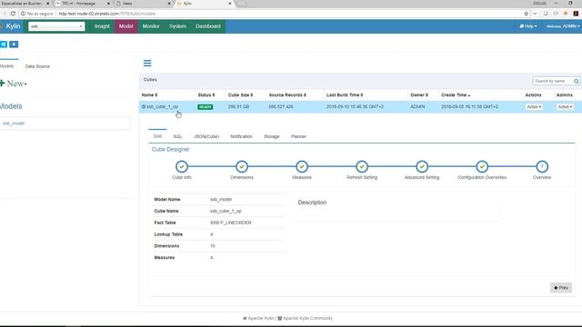Click the Cube Info step circle
Viewport: 582px width, 327px height.
[x=182, y=166]
